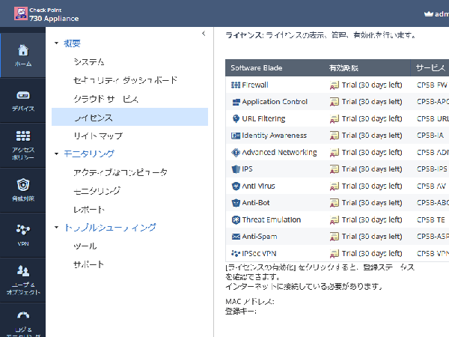This screenshot has height=337, width=449.
Task: Click the Anti-Bot blade icon
Action: tap(236, 203)
